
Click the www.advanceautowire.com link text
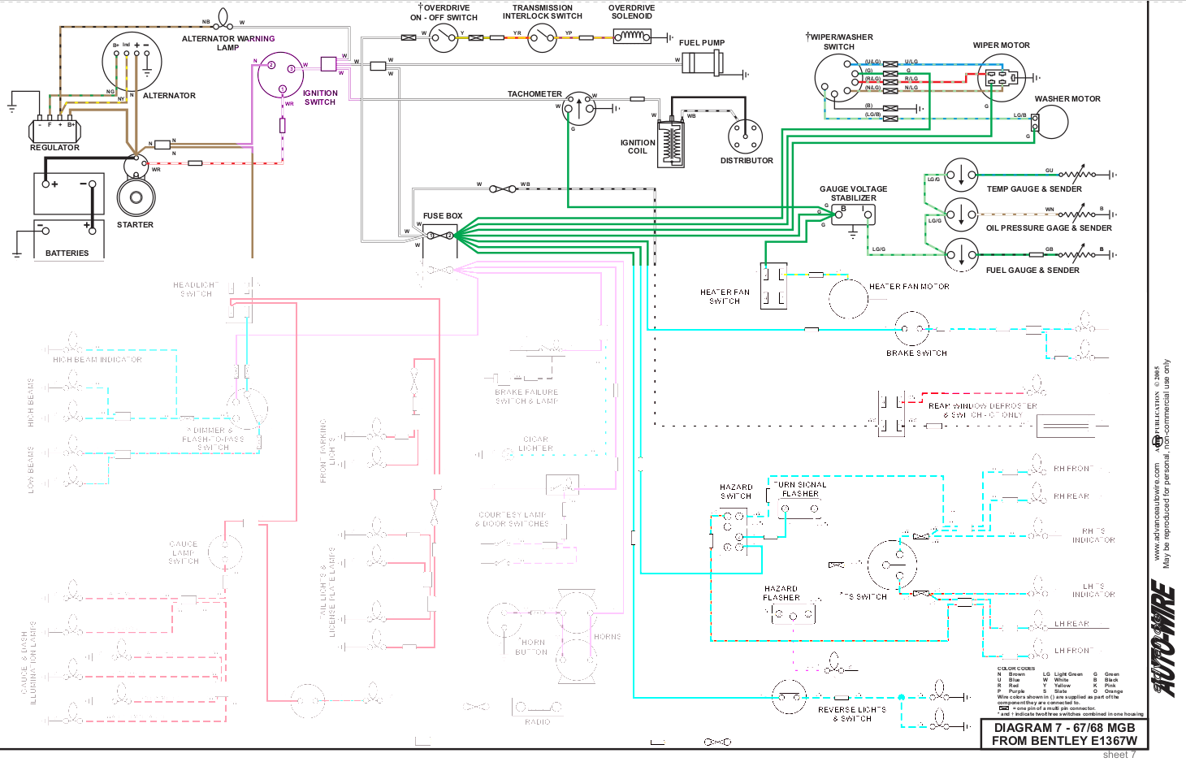(x=1157, y=512)
